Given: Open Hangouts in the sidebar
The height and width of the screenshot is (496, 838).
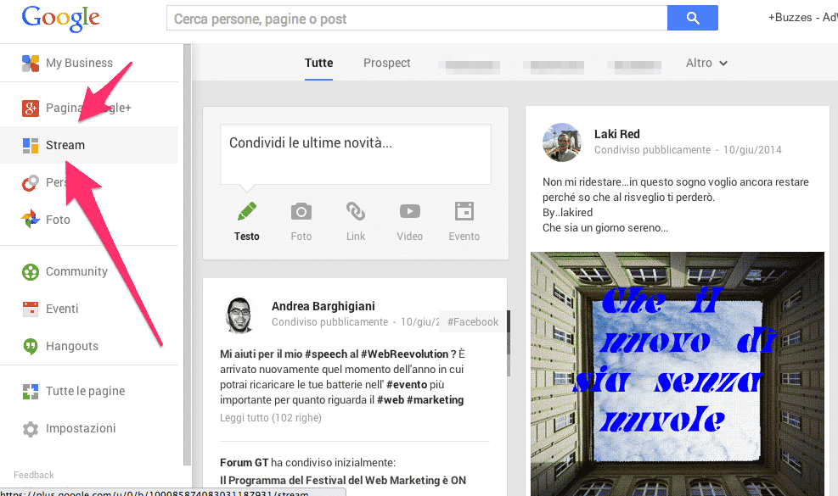Looking at the screenshot, I should [72, 347].
